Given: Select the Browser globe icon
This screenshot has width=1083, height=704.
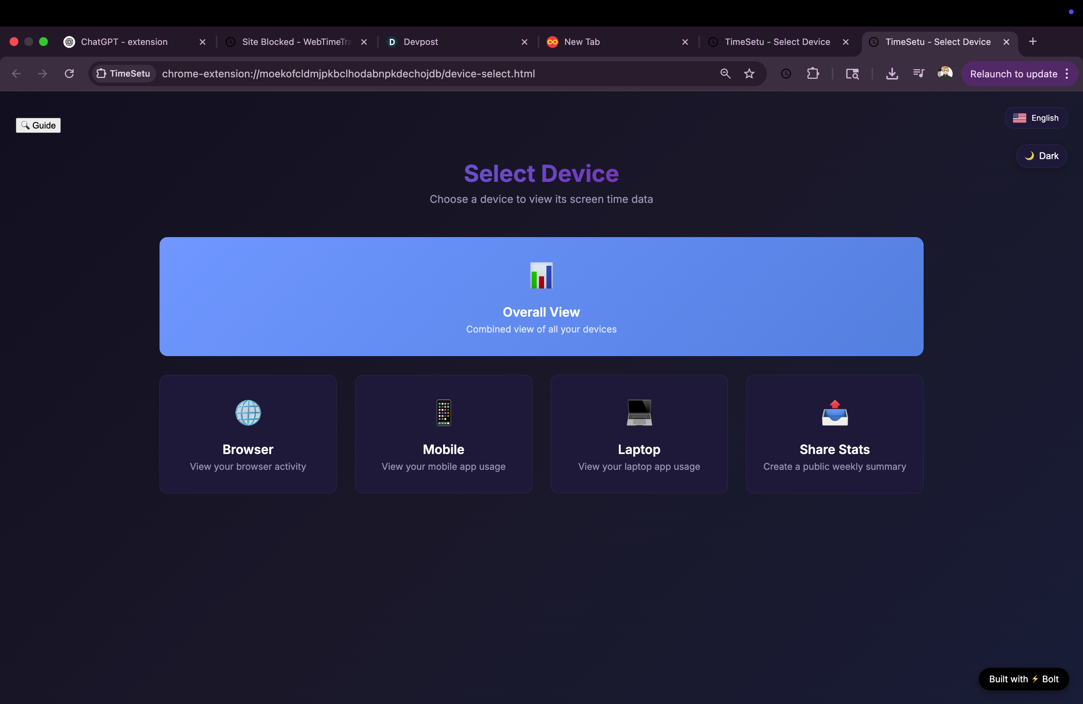Looking at the screenshot, I should [248, 412].
